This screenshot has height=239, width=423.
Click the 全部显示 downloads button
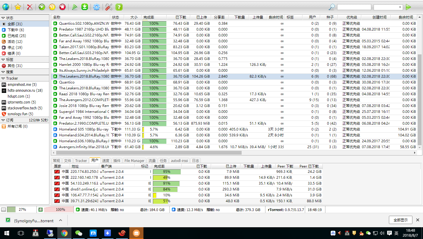pos(401,220)
